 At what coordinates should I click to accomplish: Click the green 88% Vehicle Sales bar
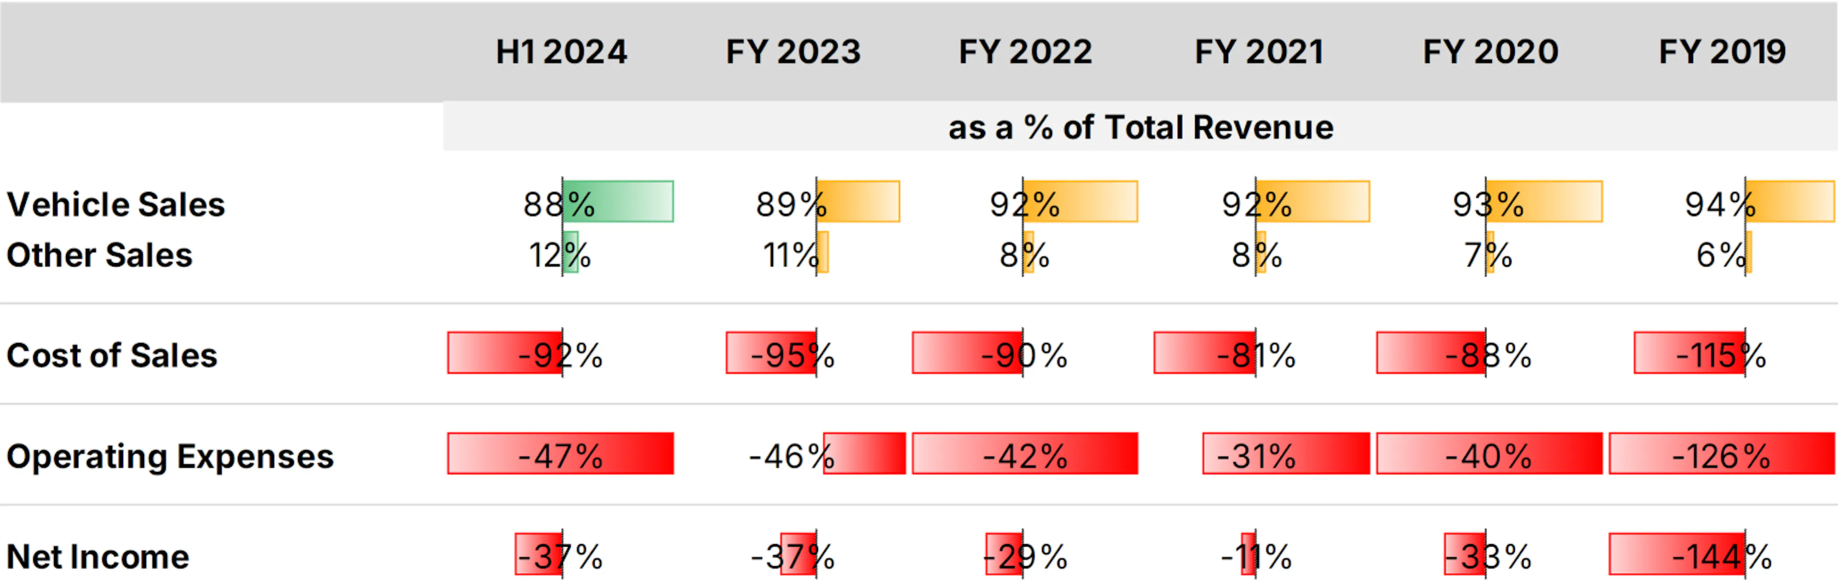point(618,201)
